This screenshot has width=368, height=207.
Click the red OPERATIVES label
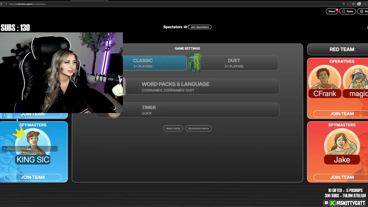pyautogui.click(x=342, y=62)
